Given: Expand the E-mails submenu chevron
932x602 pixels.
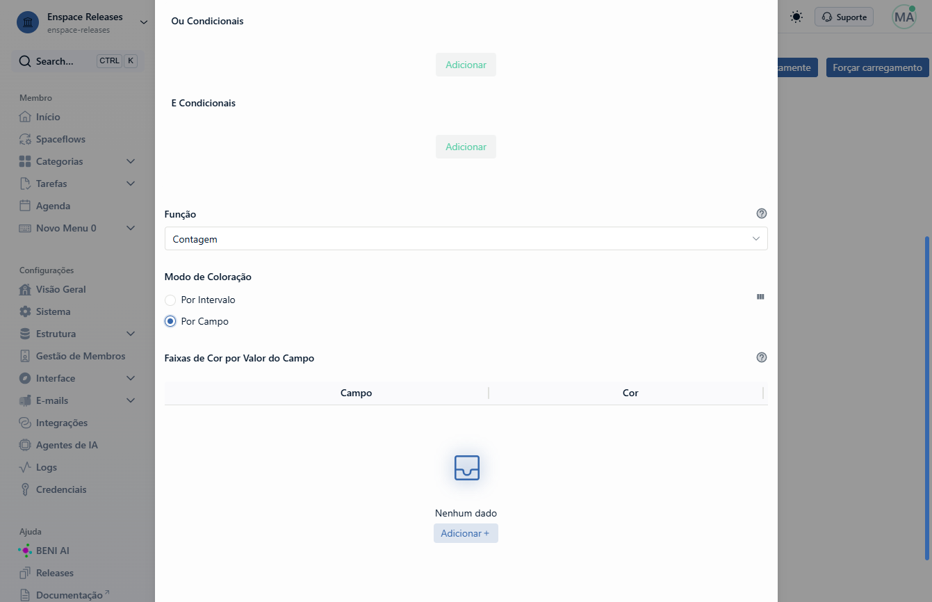Looking at the screenshot, I should pyautogui.click(x=131, y=400).
